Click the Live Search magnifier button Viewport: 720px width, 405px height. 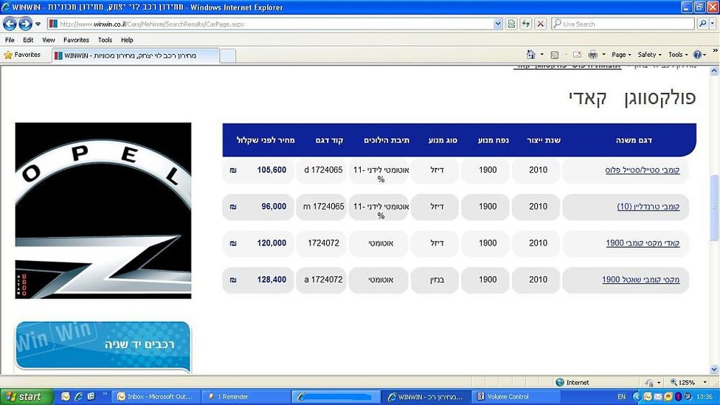[x=702, y=24]
